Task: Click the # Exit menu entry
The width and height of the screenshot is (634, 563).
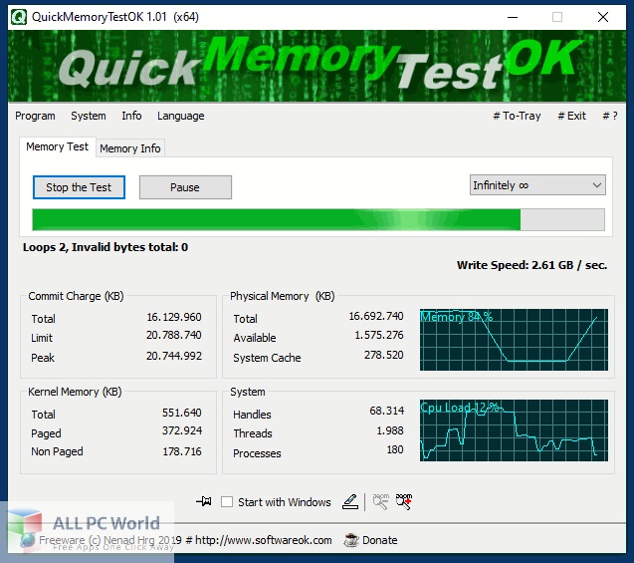Action: tap(571, 116)
